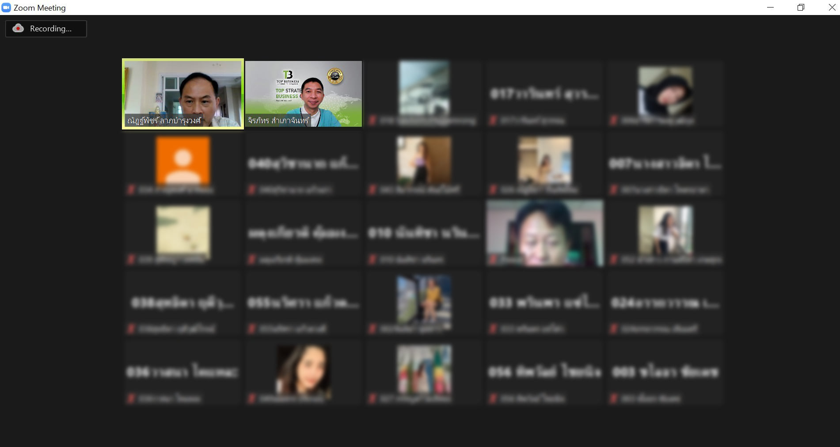Image resolution: width=840 pixels, height=447 pixels.
Task: Click muted mic icon on 007 participant tile
Action: (613, 190)
